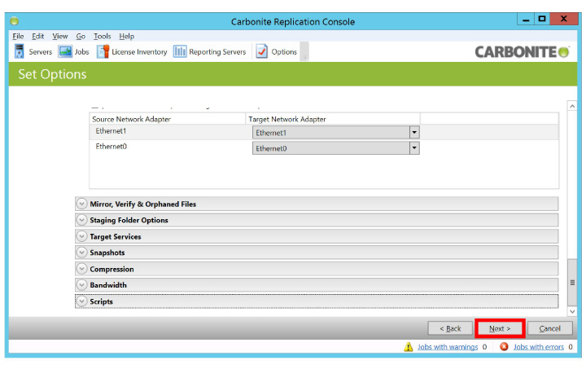Image resolution: width=586 pixels, height=369 pixels.
Task: Click the vertical scrollbar thumb
Action: pyautogui.click(x=572, y=283)
